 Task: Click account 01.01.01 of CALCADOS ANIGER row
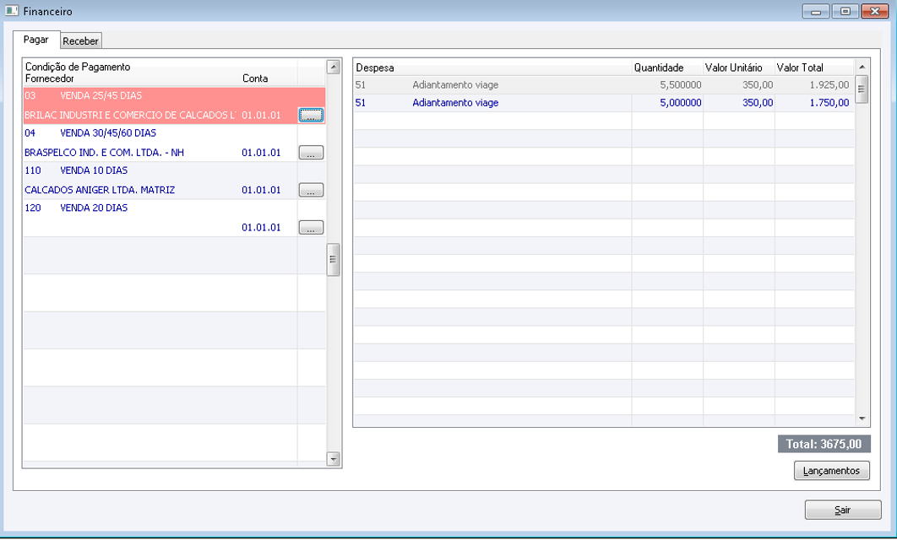(x=262, y=190)
